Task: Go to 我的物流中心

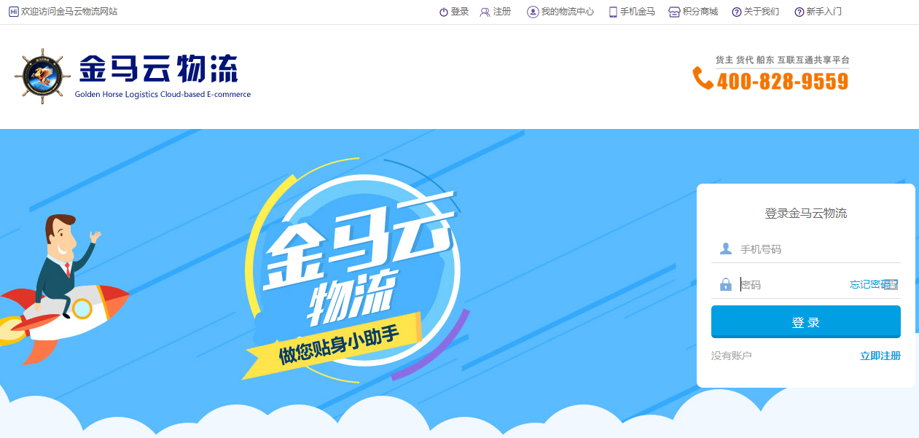Action: point(568,12)
